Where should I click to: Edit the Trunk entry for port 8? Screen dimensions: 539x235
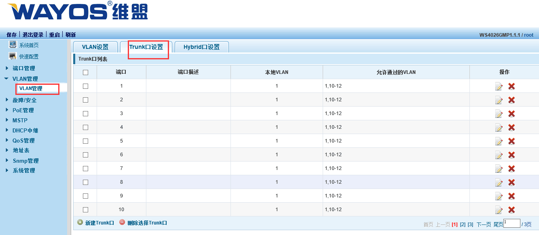click(x=499, y=183)
